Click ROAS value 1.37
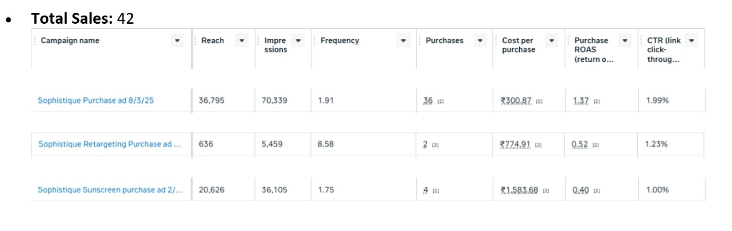Image resolution: width=732 pixels, height=231 pixels. click(581, 100)
